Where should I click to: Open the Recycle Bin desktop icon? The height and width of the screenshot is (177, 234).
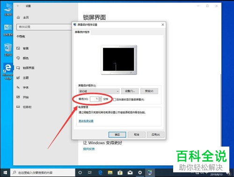[x=8, y=50]
